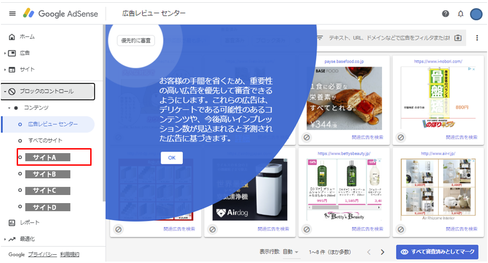Click right arrow of Betty's ad scrollbar
The width and height of the screenshot is (488, 263).
(379, 207)
